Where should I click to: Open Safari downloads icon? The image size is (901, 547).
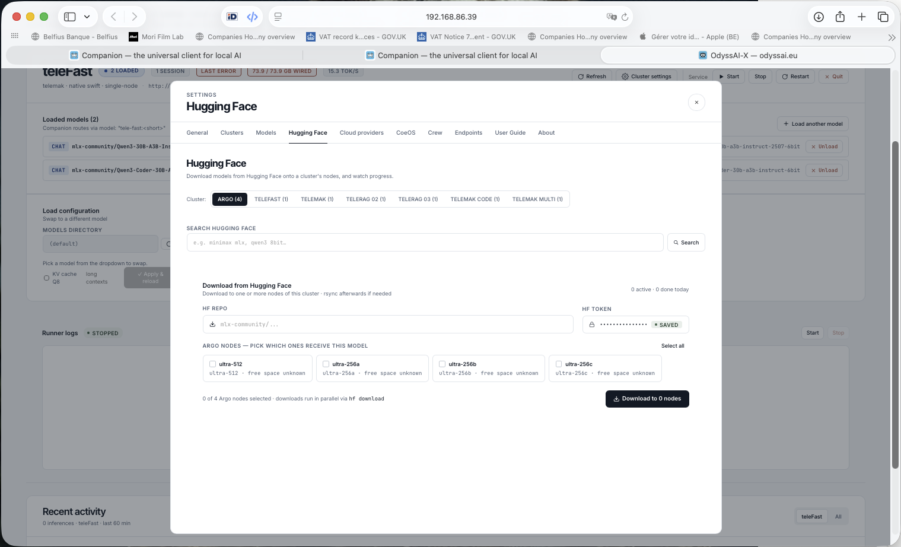point(819,17)
